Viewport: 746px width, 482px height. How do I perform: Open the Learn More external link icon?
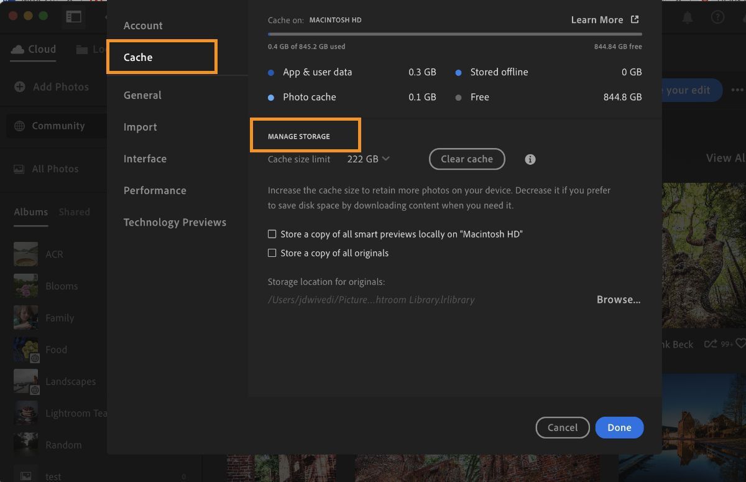coord(634,19)
